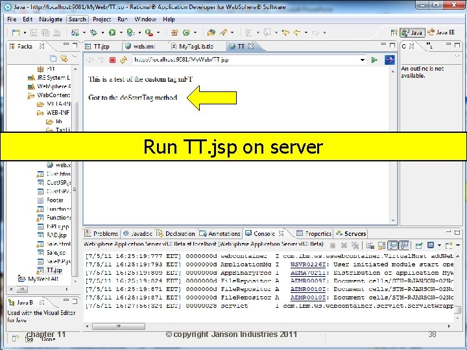
Task: Refresh the browser page icon
Action: 123,60
